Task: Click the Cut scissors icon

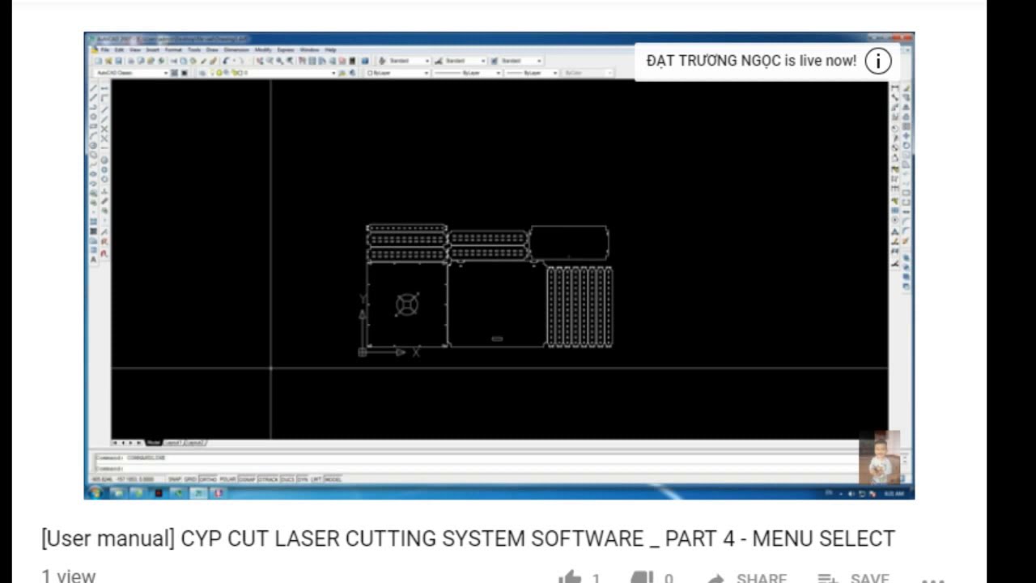Action: (174, 61)
